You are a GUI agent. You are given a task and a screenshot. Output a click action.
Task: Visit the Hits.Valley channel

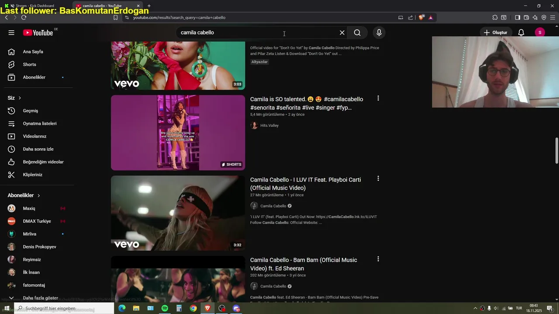(x=269, y=126)
